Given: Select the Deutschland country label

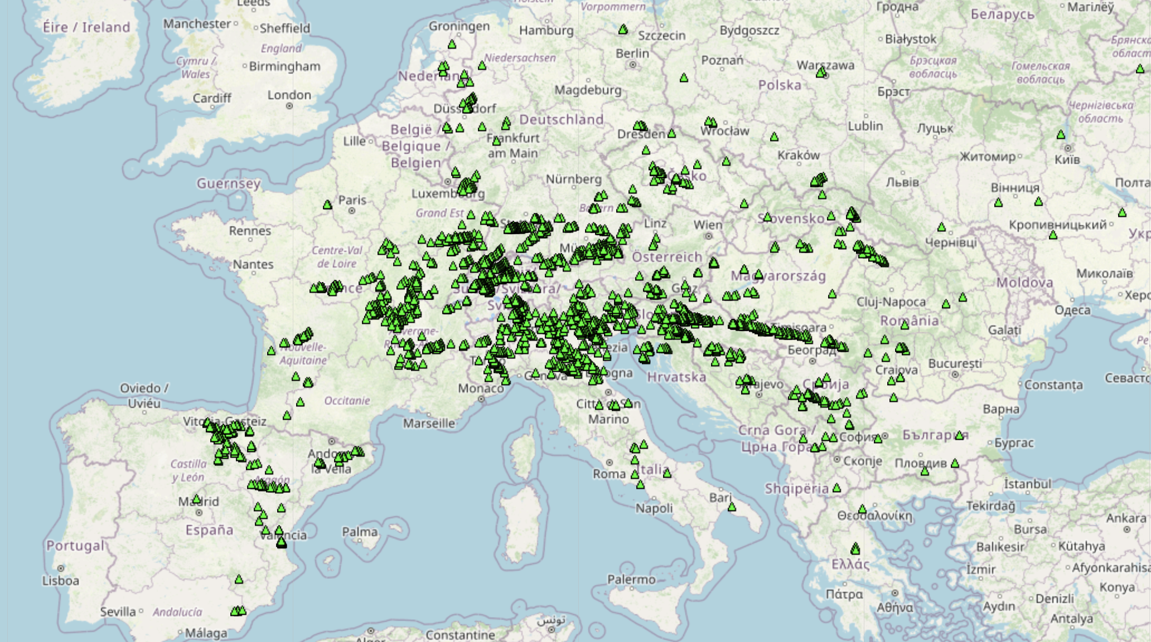Looking at the screenshot, I should 562,119.
